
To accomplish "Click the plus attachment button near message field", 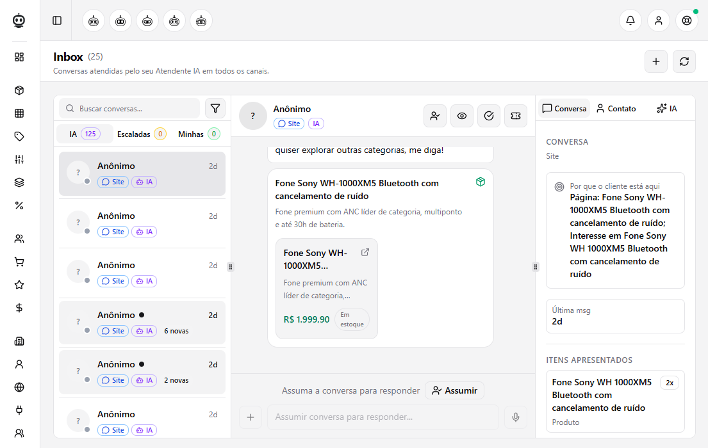I will click(x=251, y=417).
